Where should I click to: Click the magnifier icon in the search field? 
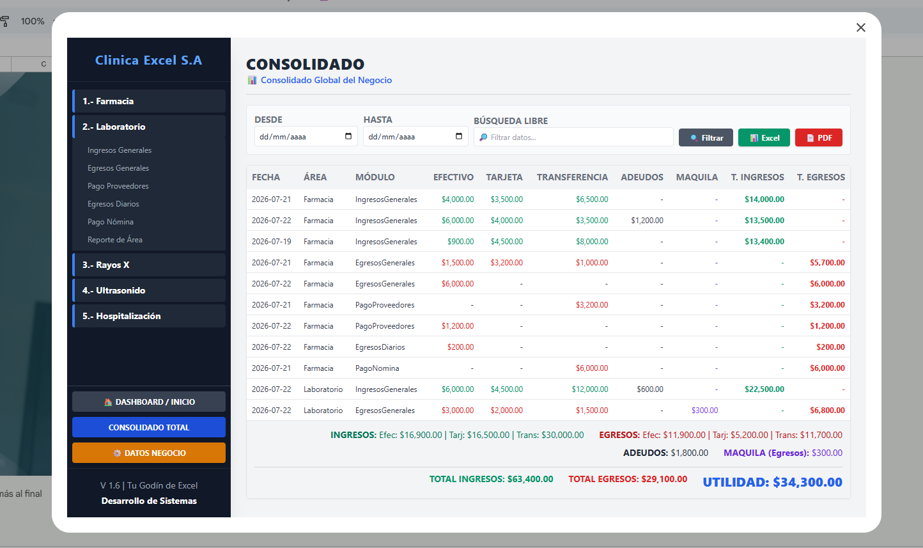pyautogui.click(x=483, y=137)
